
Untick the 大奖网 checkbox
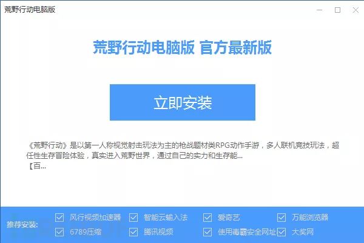pyautogui.click(x=281, y=232)
